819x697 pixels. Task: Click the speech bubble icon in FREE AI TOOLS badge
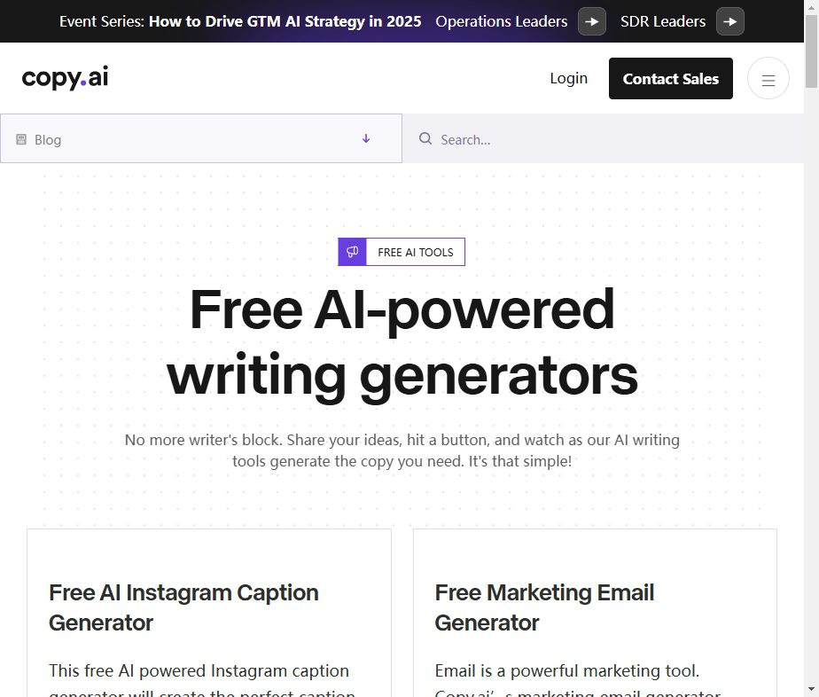(x=352, y=251)
